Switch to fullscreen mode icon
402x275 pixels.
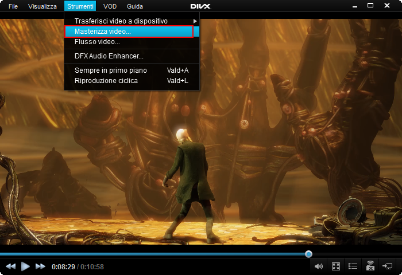[336, 266]
